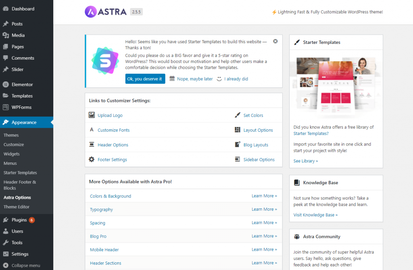Open Customize under Appearance
Screen dimensions: 413x270
14,145
